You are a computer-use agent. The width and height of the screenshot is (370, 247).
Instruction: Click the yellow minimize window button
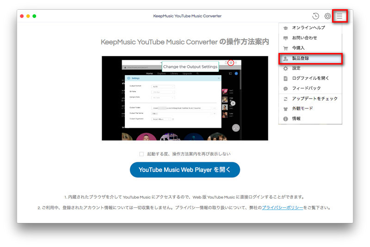[28, 16]
